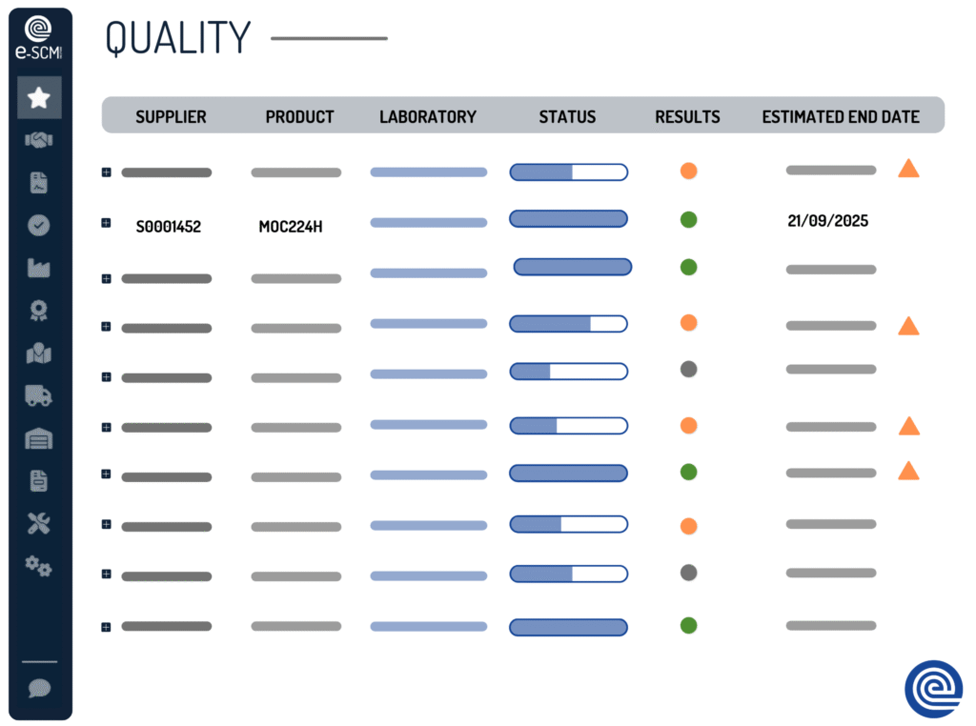Sort by the SUPPLIER column header
Screen dimensions: 976x726
(171, 117)
